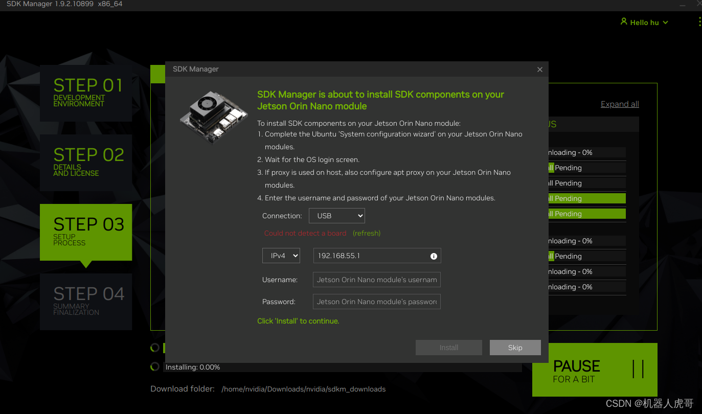Close the SDK Manager install dialog
Screen dimensions: 702x414
point(539,69)
